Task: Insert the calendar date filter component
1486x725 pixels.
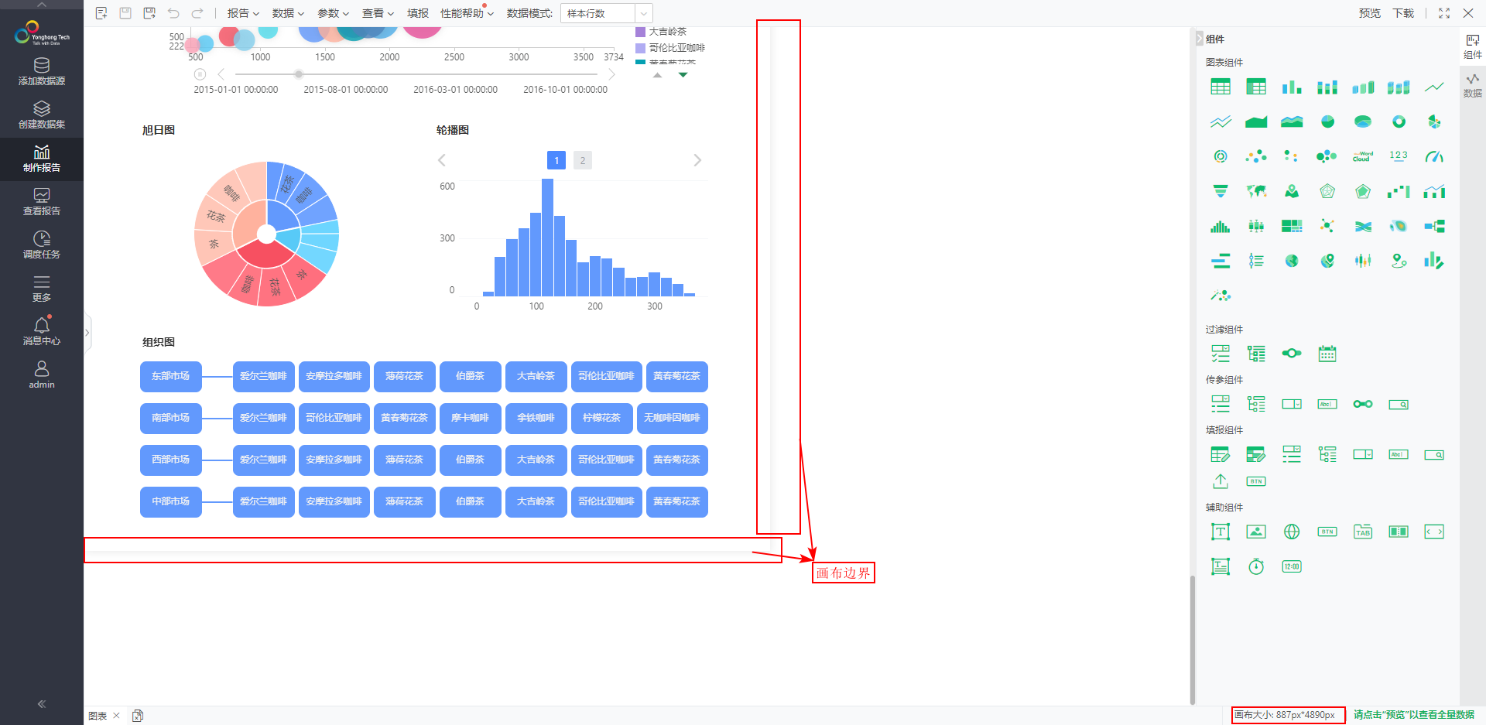Action: (x=1327, y=354)
